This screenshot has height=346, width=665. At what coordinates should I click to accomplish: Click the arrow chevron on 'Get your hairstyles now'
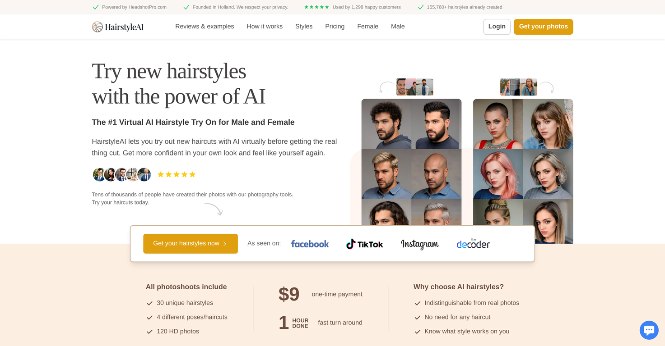(225, 243)
